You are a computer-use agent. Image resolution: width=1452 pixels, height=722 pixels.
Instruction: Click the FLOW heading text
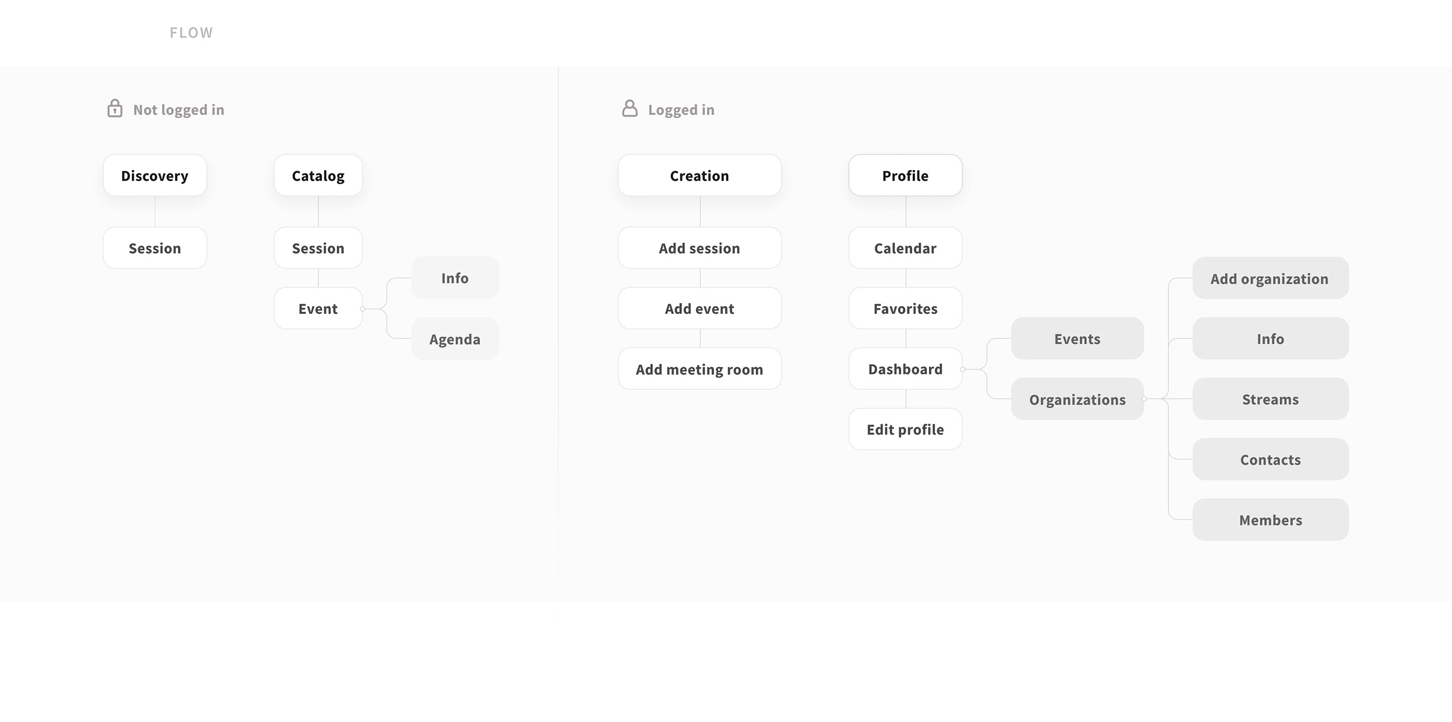(191, 33)
